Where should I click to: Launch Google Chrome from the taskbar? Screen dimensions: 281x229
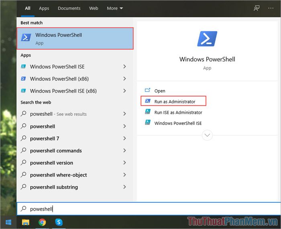click(x=42, y=222)
